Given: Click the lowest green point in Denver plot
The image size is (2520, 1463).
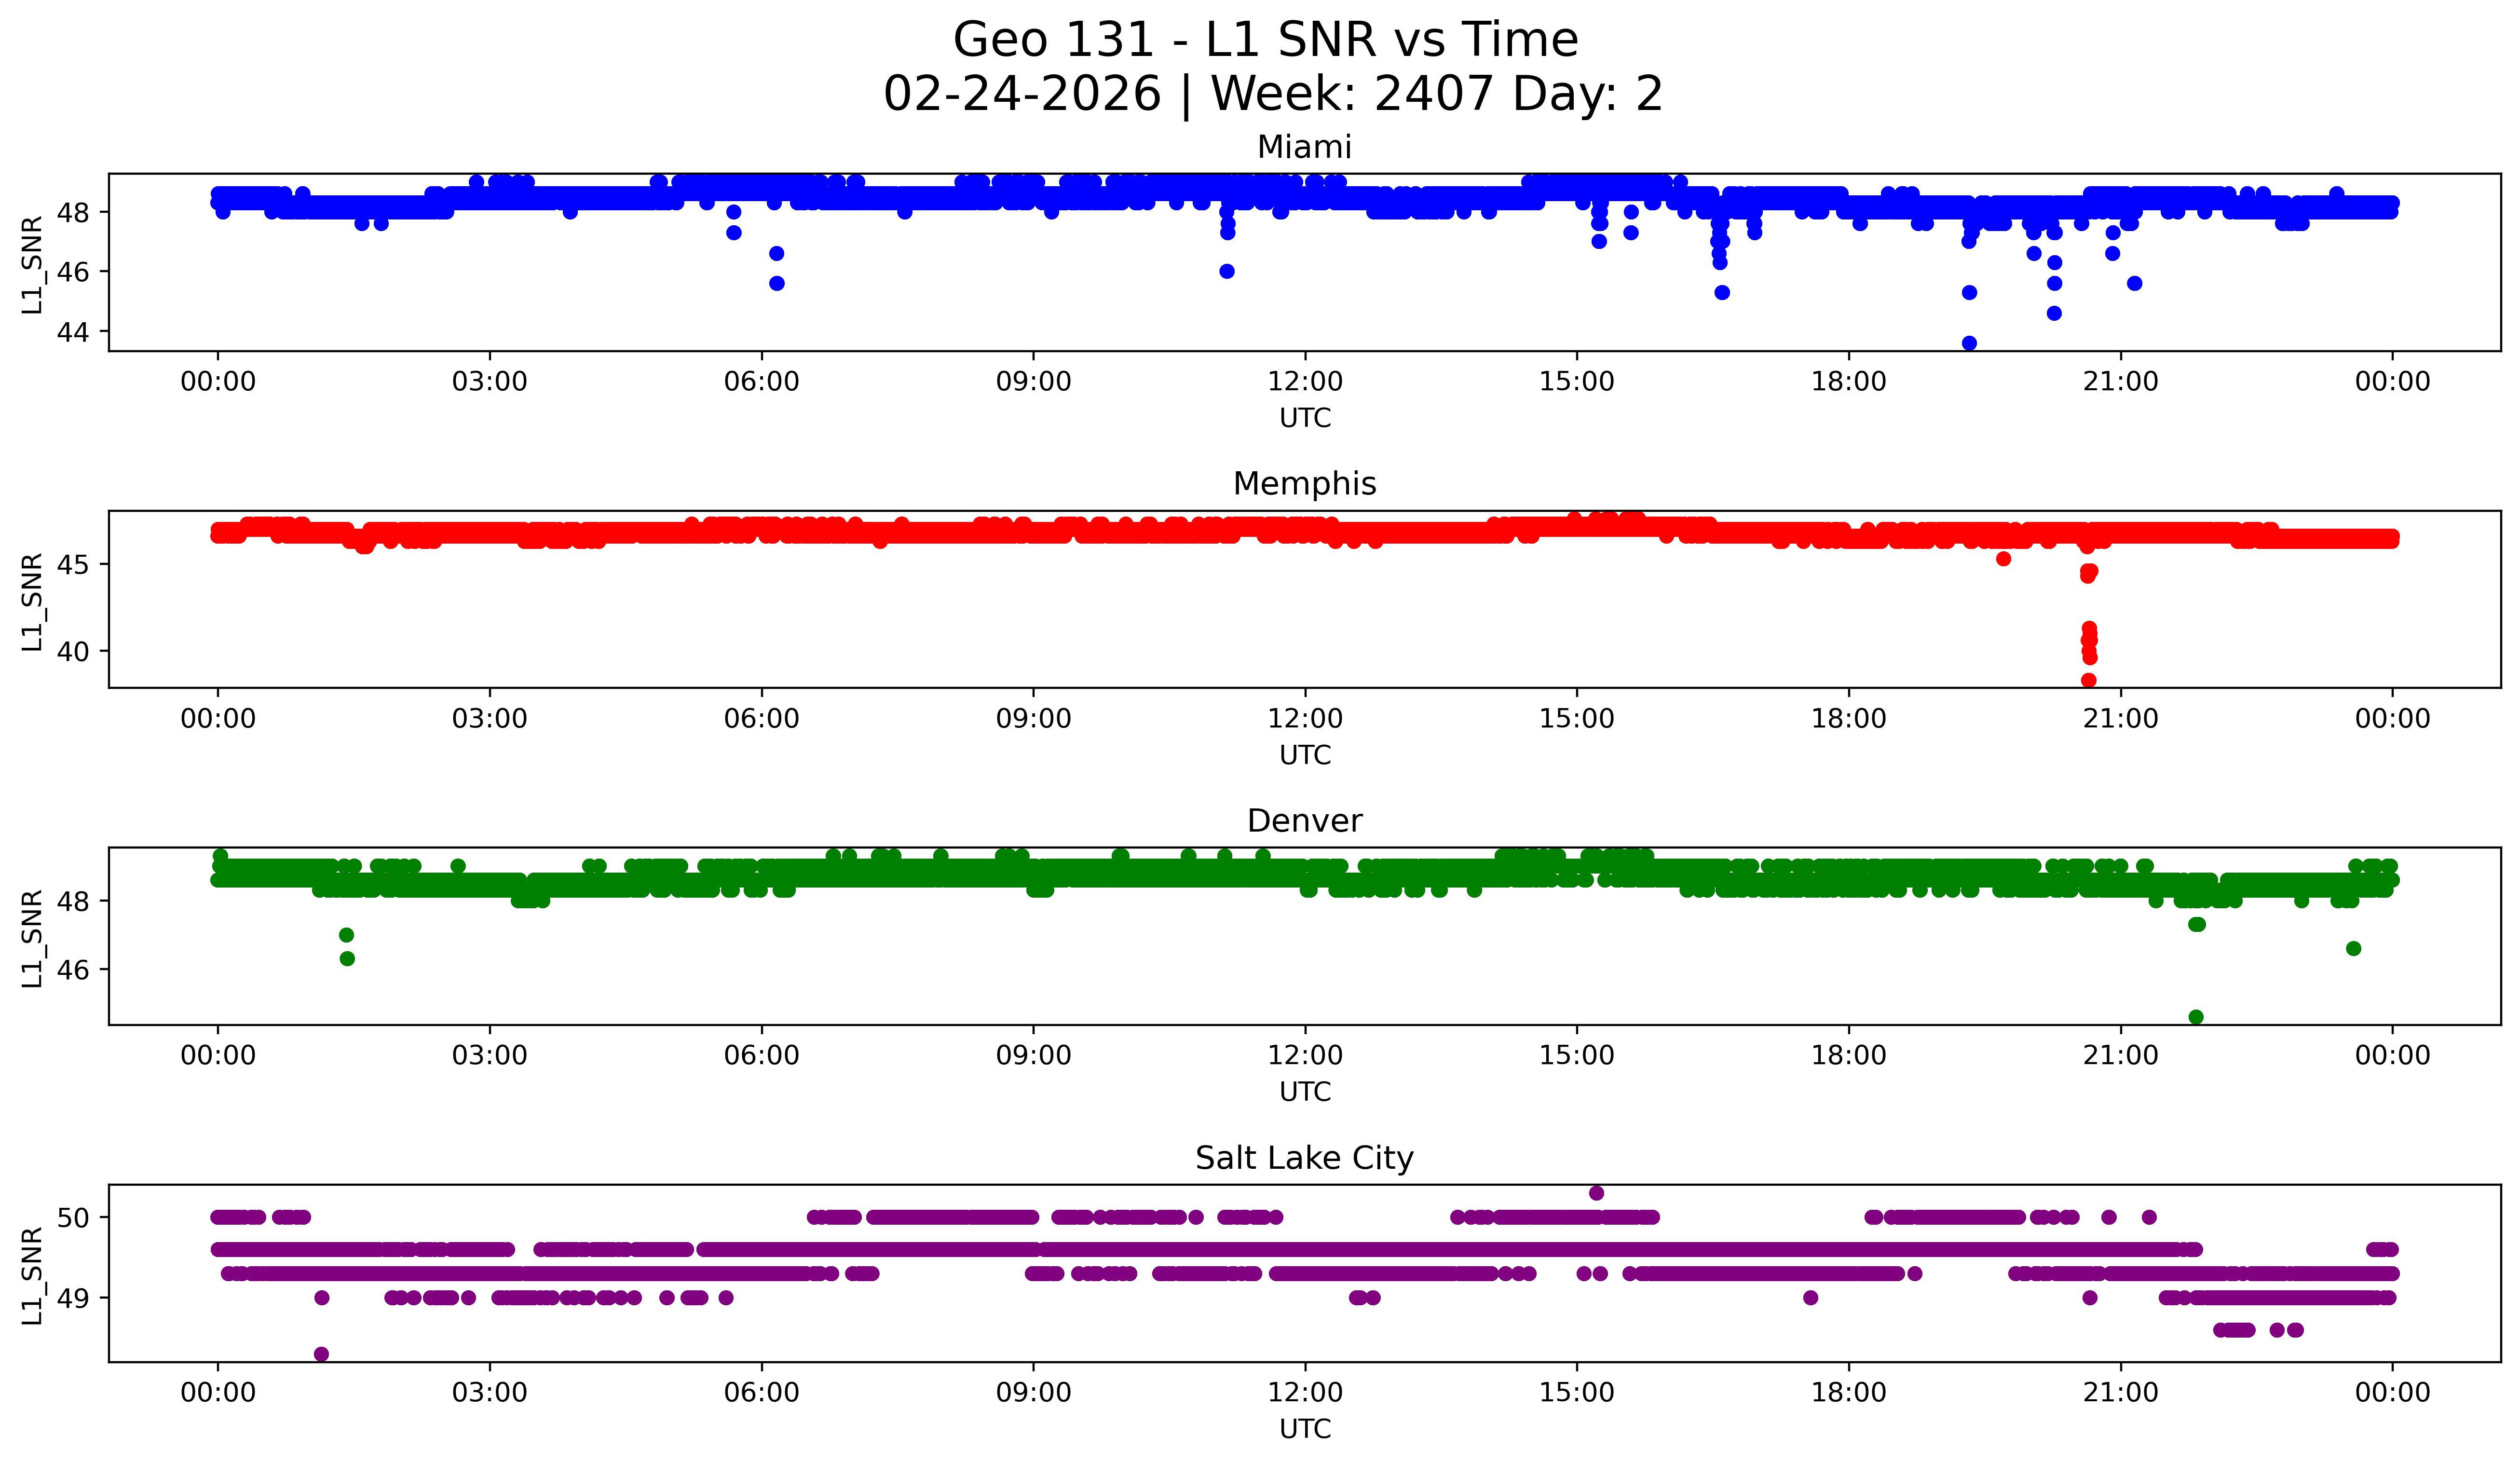Looking at the screenshot, I should click(2196, 1017).
